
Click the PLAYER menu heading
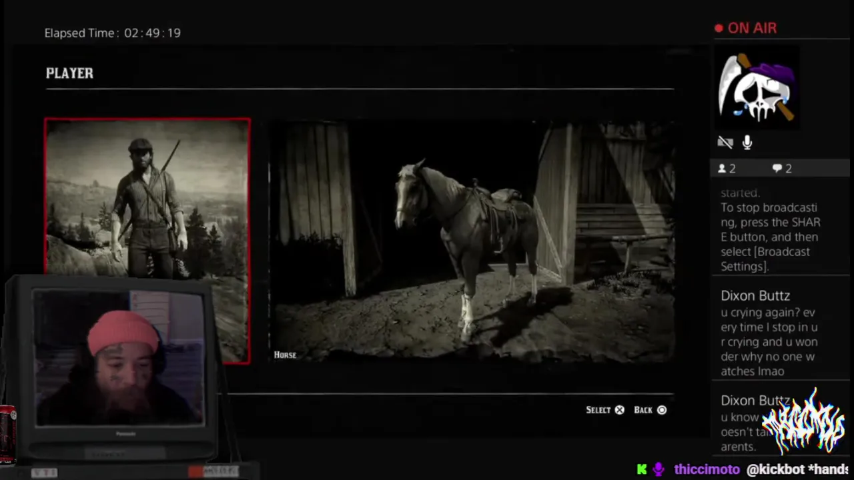69,73
